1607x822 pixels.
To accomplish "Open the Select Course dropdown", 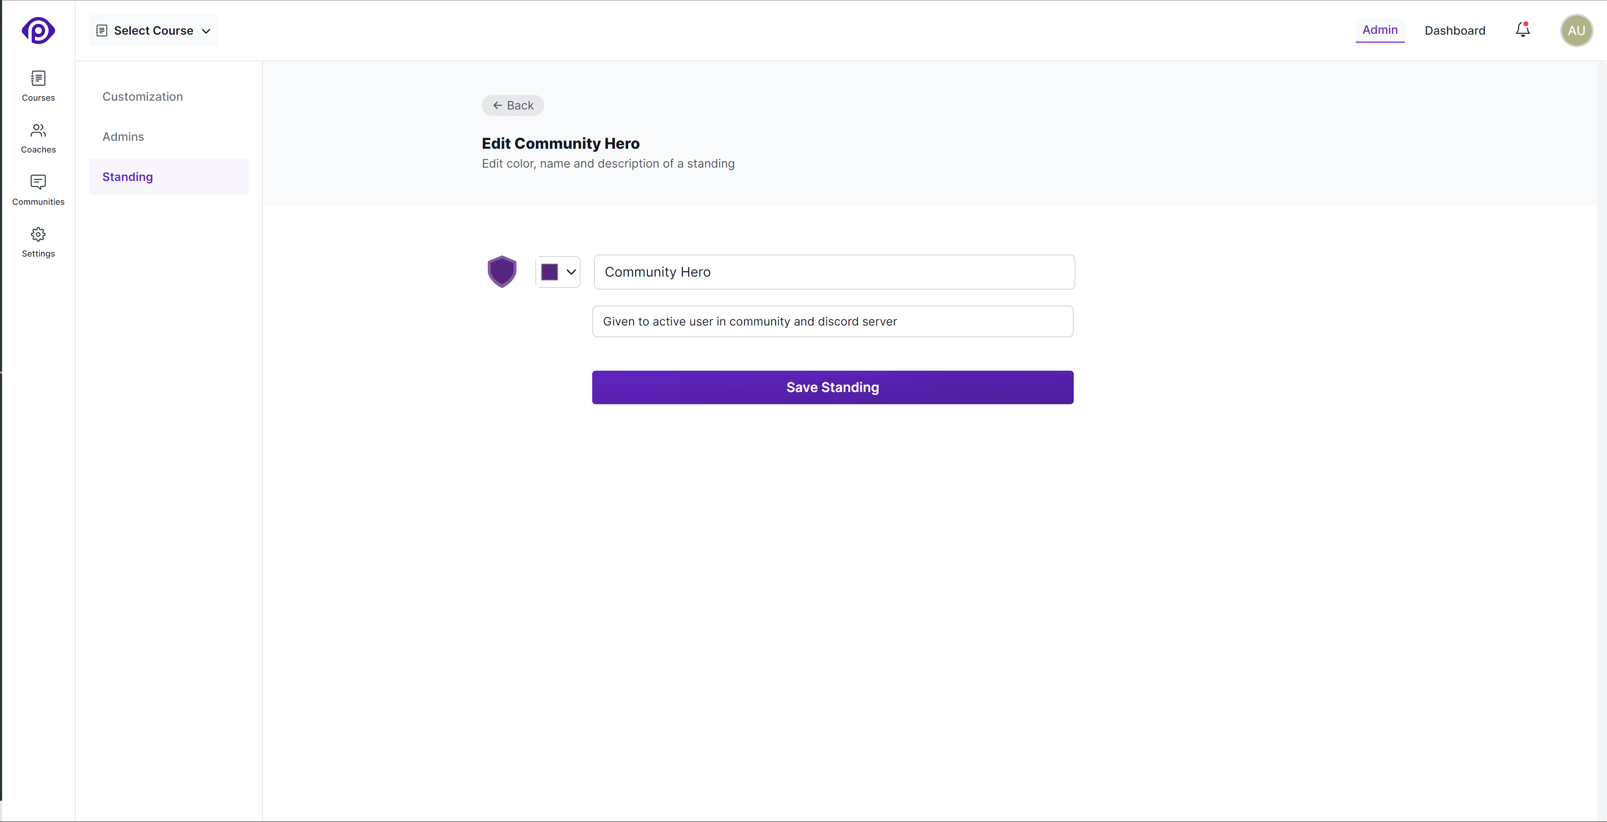I will point(153,30).
